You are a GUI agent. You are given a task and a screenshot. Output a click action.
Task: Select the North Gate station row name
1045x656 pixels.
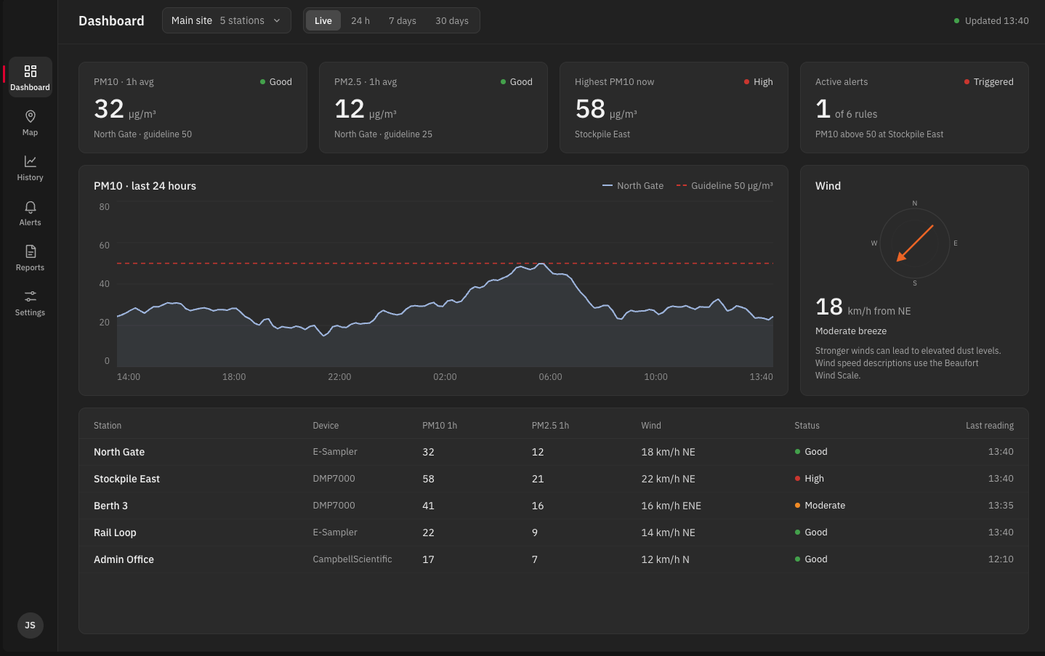pos(119,452)
